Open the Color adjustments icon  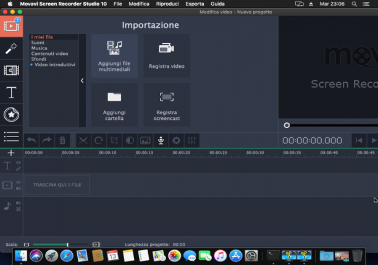pyautogui.click(x=130, y=140)
